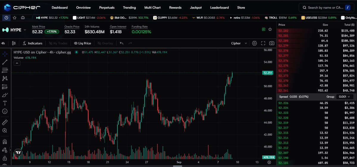
Task: Switch to Multi Chart
Action: tap(152, 7)
